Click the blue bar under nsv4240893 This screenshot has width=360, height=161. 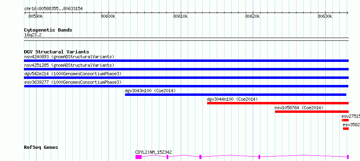point(186,61)
